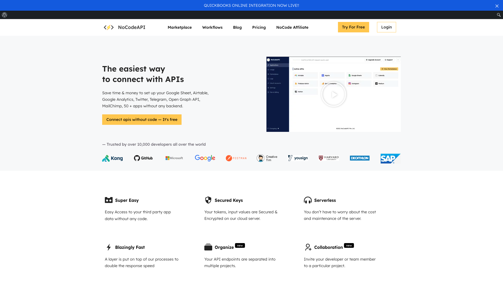Click the GitHub logo

(143, 158)
